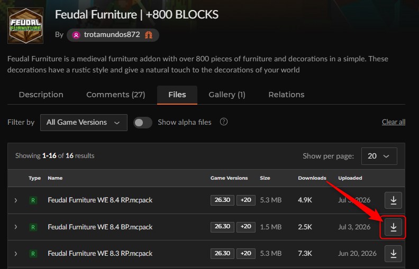Screen dimensions: 419x269
Task: Click the Feudal Furniture project logo
Action: point(25,25)
